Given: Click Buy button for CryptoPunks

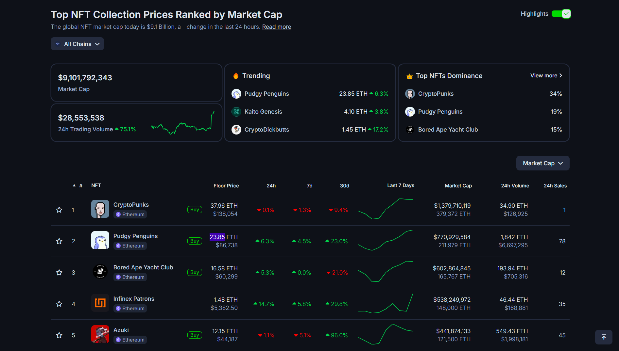Looking at the screenshot, I should tap(195, 210).
